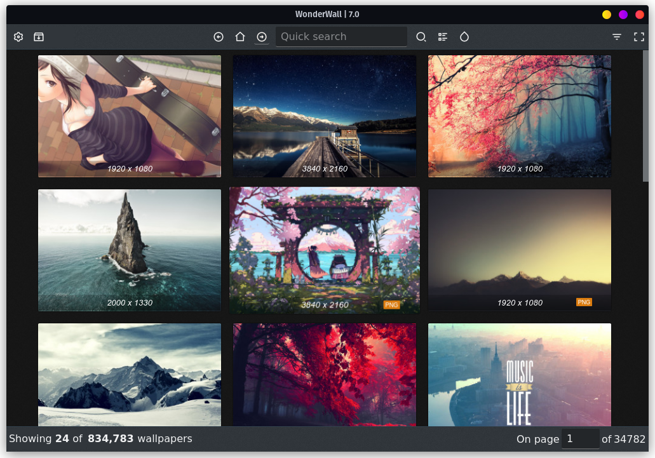The width and height of the screenshot is (655, 458).
Task: Toggle the filter sorting icon on the right
Action: (616, 37)
